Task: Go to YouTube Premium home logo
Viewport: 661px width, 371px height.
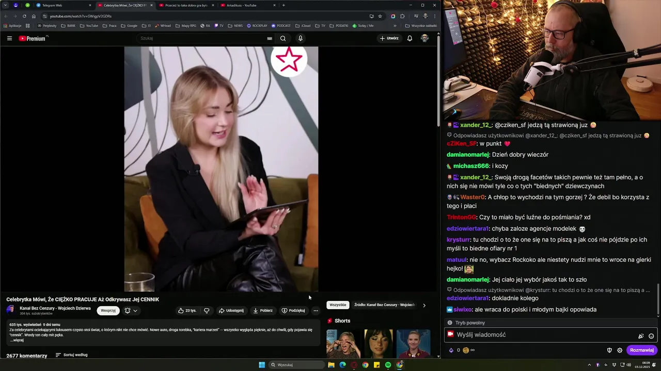Action: pyautogui.click(x=34, y=38)
